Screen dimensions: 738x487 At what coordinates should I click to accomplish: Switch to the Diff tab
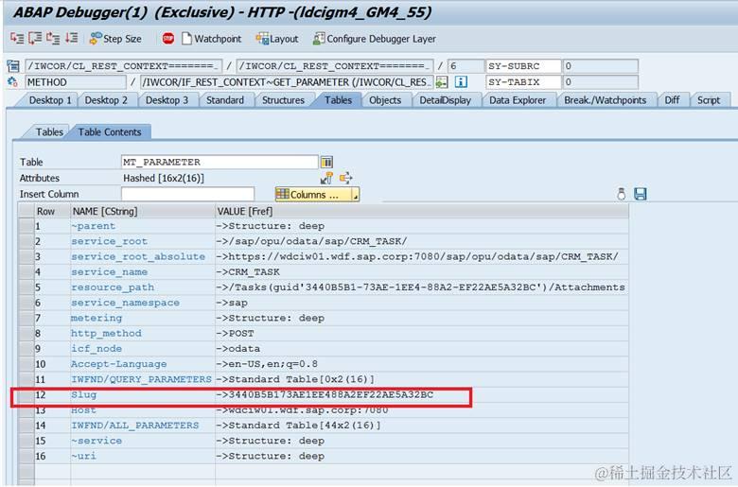tap(672, 100)
